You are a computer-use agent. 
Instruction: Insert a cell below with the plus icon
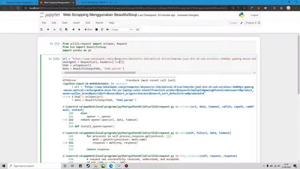48,30
